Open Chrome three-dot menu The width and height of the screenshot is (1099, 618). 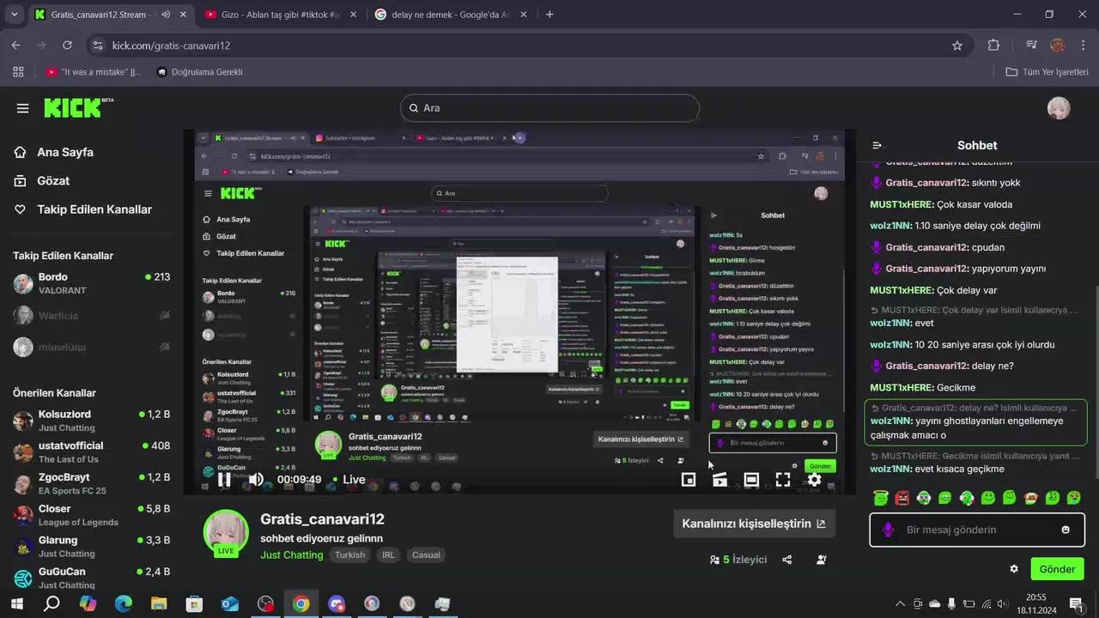tap(1082, 45)
